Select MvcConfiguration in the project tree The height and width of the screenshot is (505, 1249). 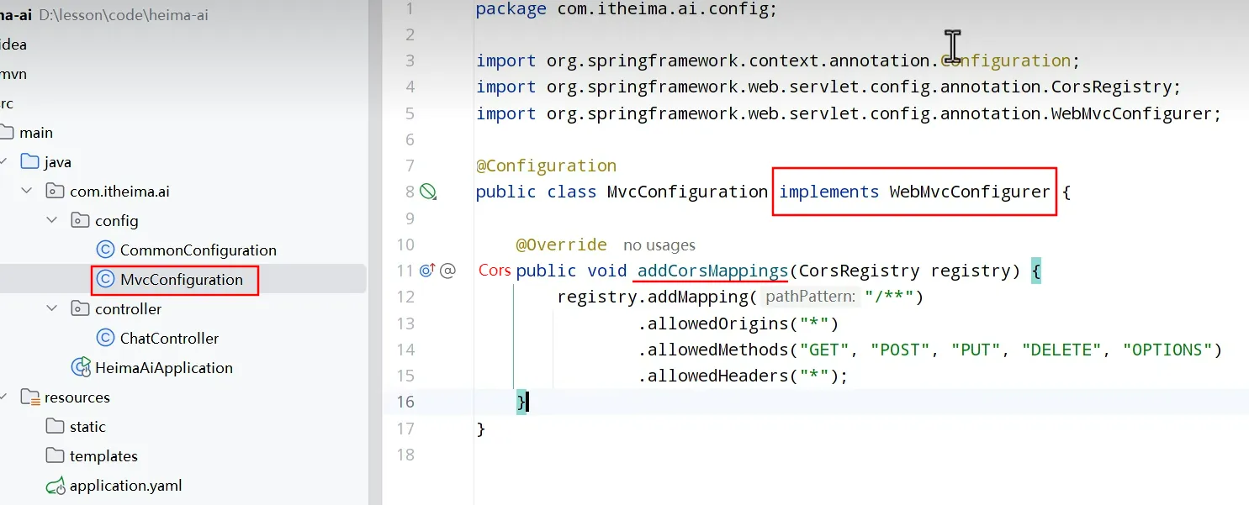coord(181,280)
